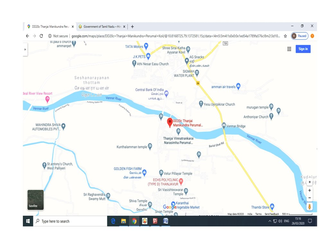Viewport: 329px width, 232px height.
Task: Bookmark this page with the star icon
Action: [x=285, y=36]
